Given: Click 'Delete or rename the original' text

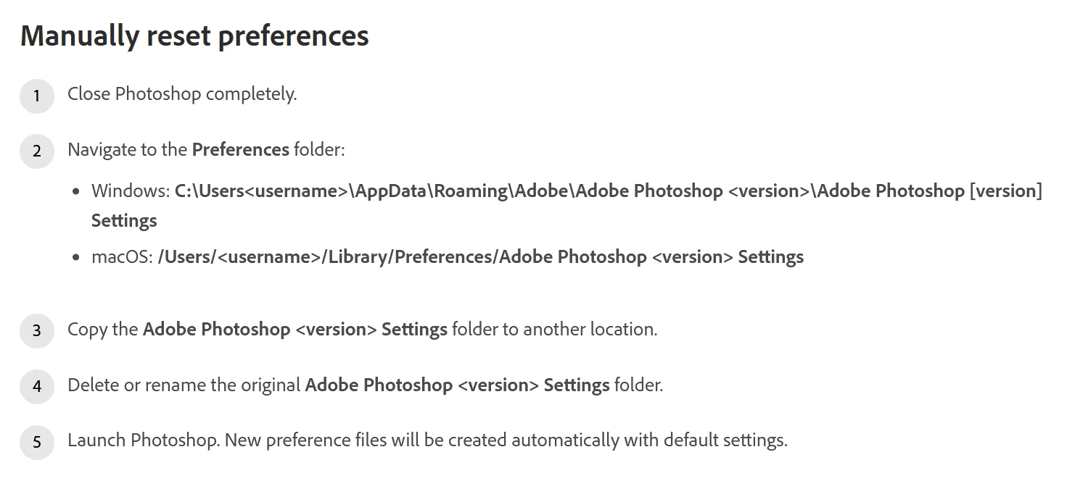Looking at the screenshot, I should pyautogui.click(x=184, y=384).
